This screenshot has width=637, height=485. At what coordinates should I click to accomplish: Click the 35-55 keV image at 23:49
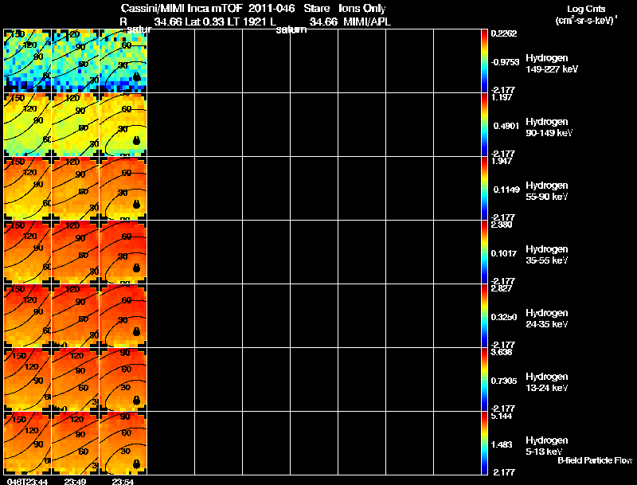[x=75, y=252]
